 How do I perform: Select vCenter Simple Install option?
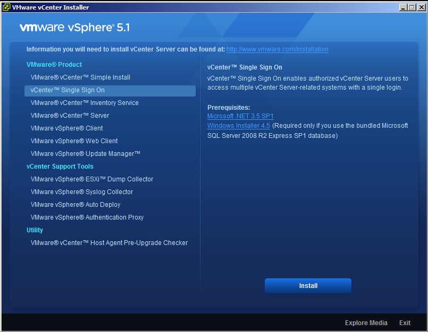(x=80, y=77)
